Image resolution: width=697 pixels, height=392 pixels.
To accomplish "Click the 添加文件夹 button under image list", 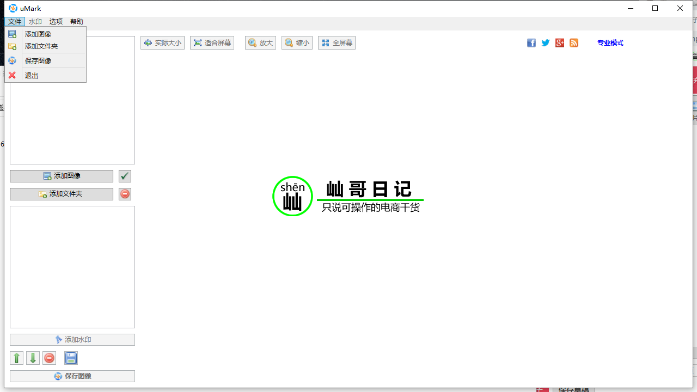I will pos(62,194).
